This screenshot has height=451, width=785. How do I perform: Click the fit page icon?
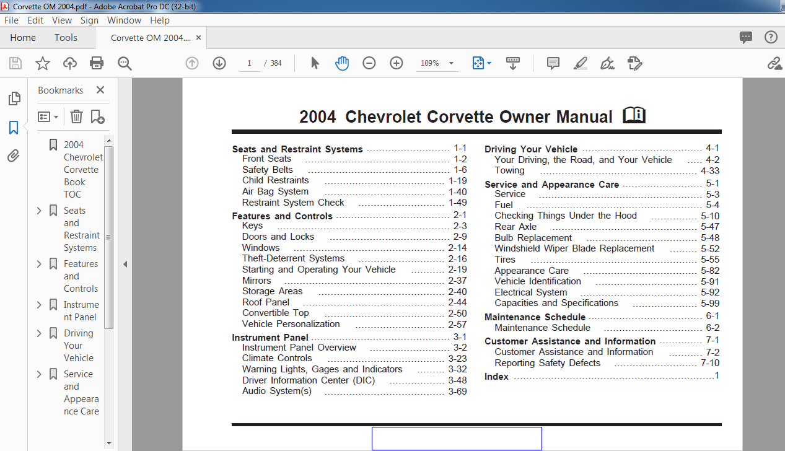click(x=478, y=63)
